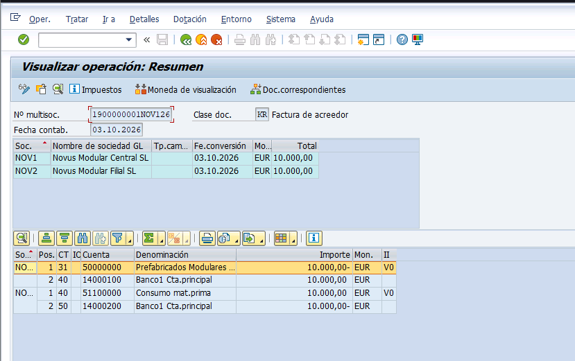Sort by the Soc. column header
The height and width of the screenshot is (361, 575).
(32, 146)
